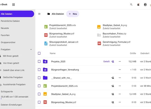Open recent file Bauvorhaben_Fotos.zip
Viewport: 151px width, 109px height.
coord(112,33)
